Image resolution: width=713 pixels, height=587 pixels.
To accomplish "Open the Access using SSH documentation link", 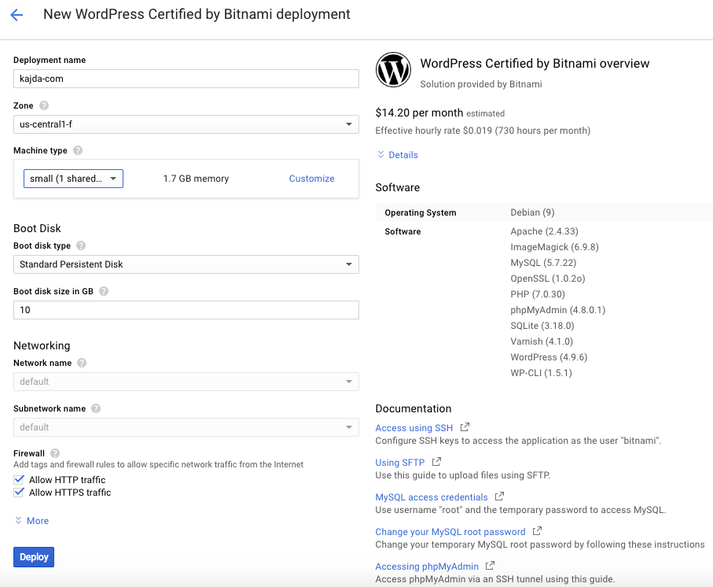I will [x=413, y=428].
